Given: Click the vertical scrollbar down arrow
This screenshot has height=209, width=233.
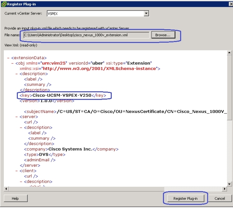Looking at the screenshot, I should (229, 184).
